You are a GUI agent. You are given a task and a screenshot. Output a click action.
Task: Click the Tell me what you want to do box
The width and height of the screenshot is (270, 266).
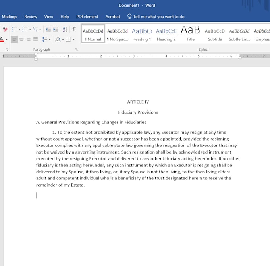tap(158, 17)
